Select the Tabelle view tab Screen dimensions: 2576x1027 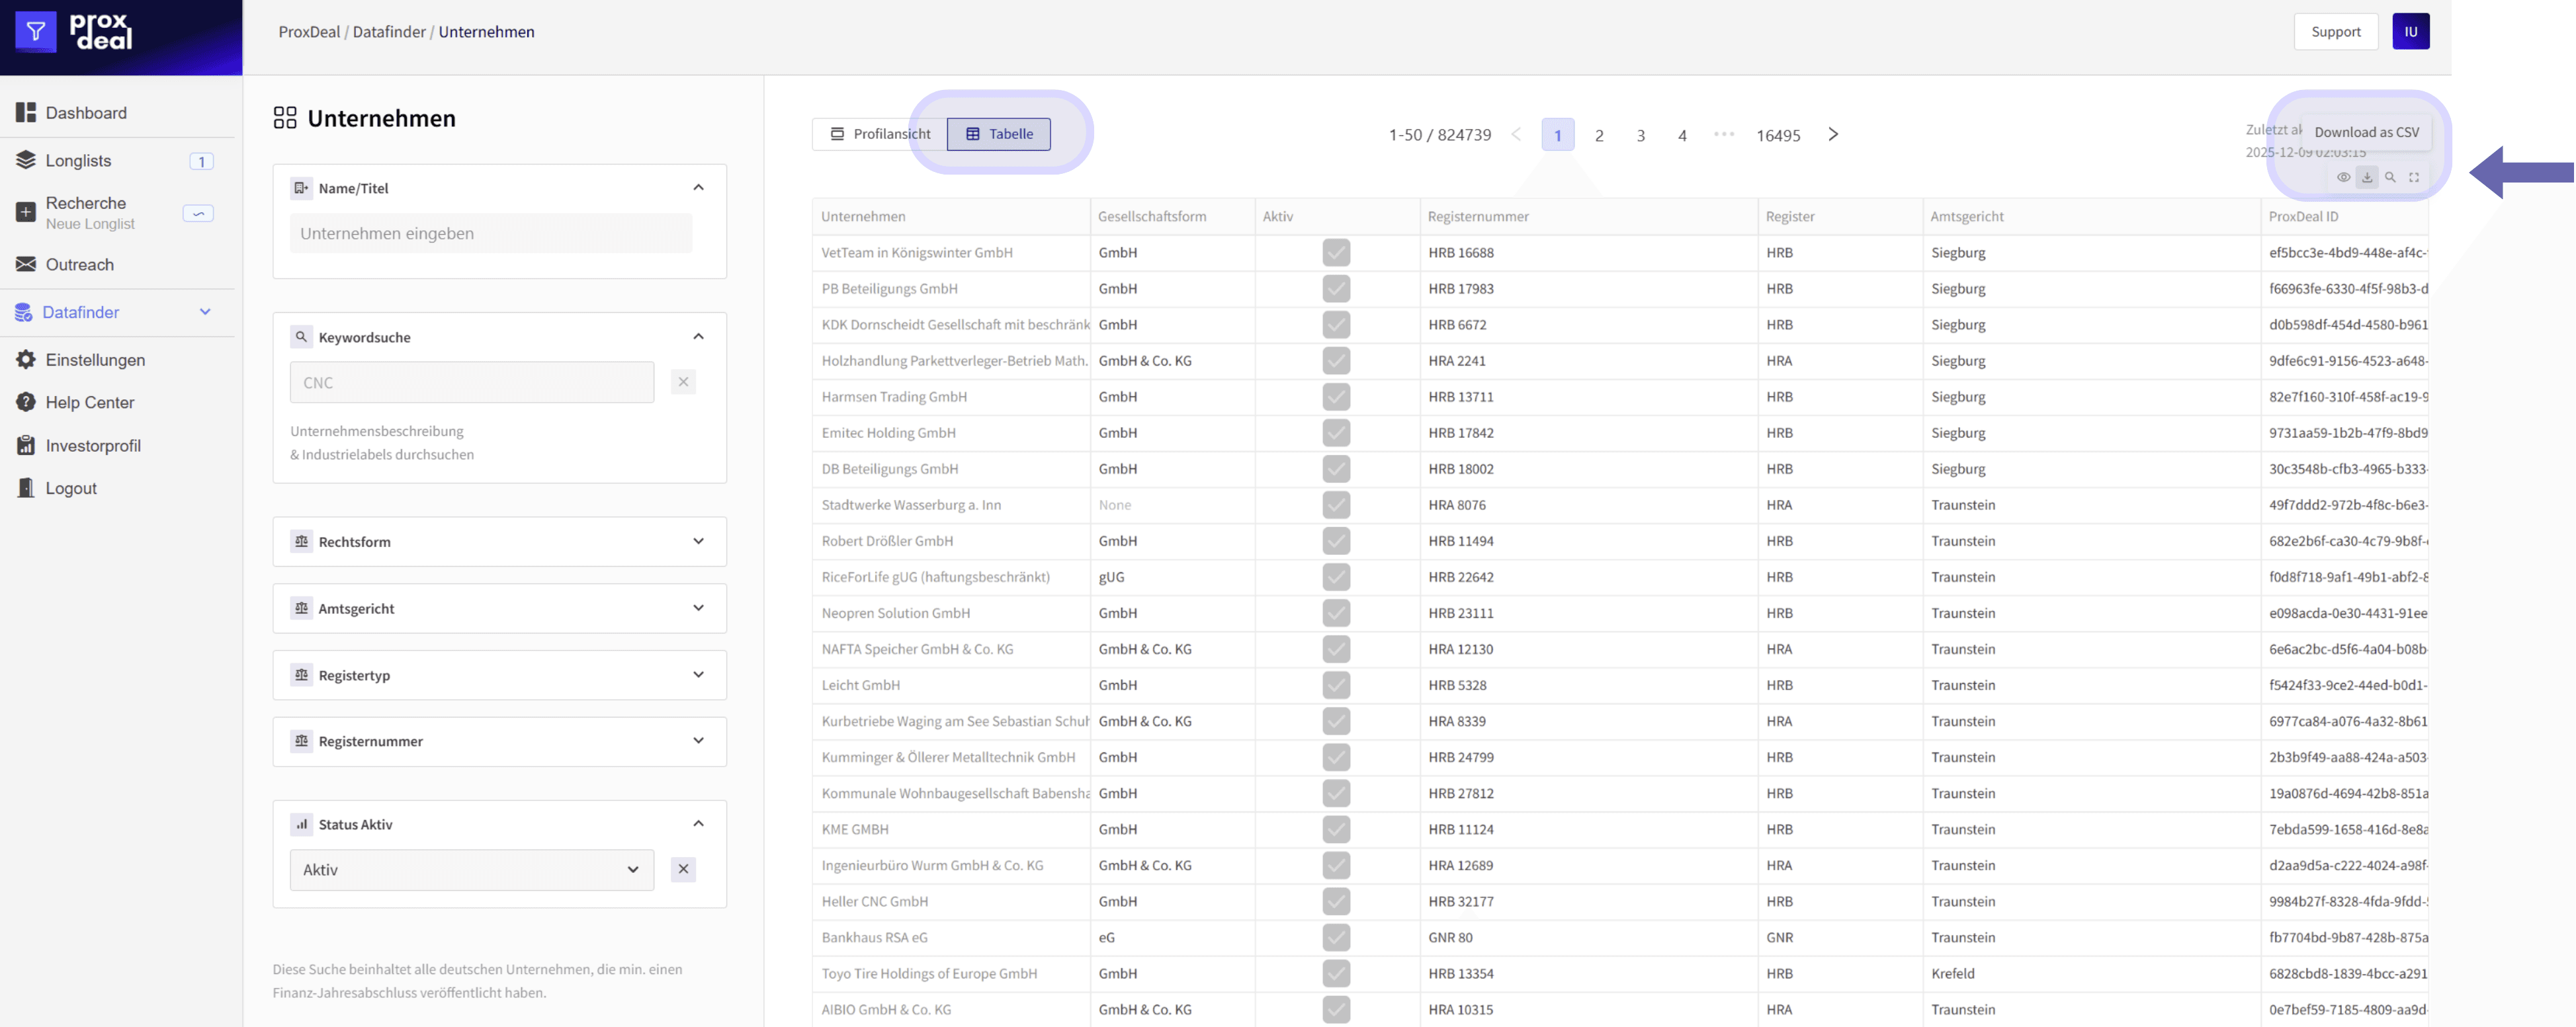[998, 134]
